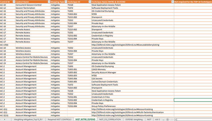Screen dimensions: 212x121
Task: Click the Multi-factorAuthentication d3fend URL cell
Action: (133, 112)
